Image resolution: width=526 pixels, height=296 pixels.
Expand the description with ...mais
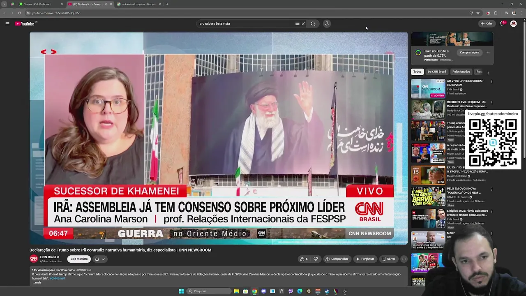37,282
